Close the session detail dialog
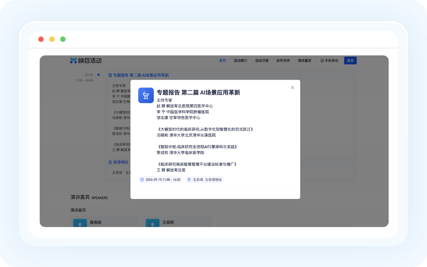Viewport: 427px width, 267px height. coord(293,87)
